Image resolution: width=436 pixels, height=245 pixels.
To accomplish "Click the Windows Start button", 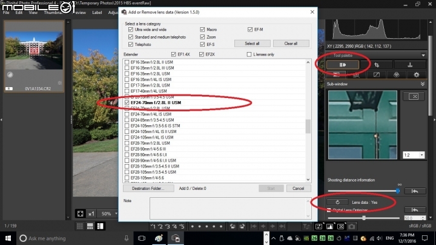I will click(8, 238).
